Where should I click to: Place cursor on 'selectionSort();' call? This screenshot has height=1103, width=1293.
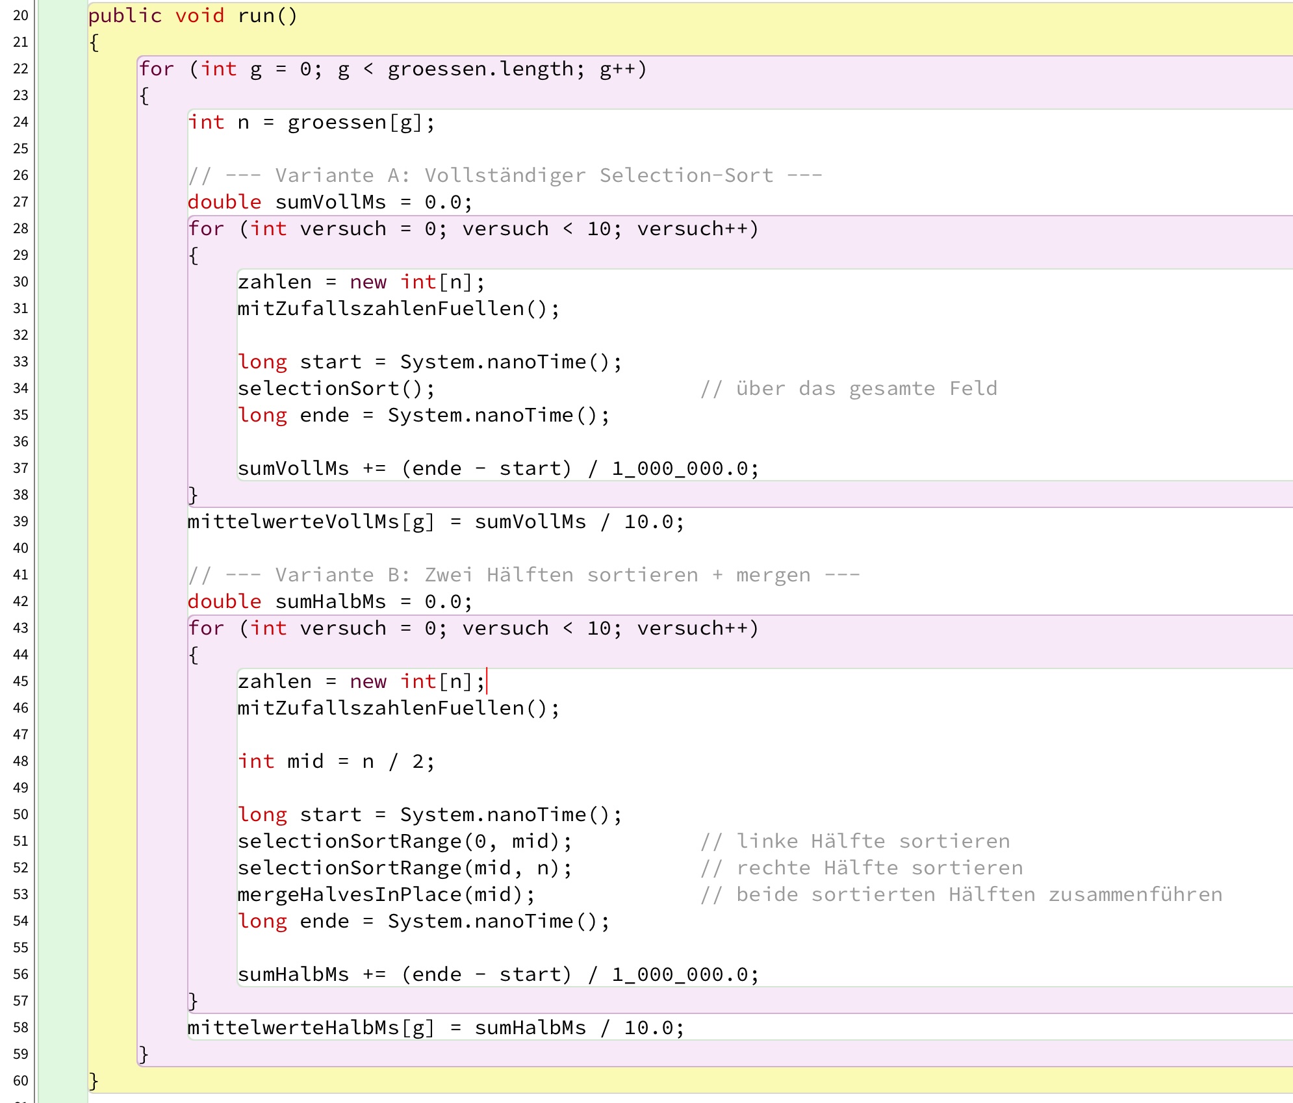[x=335, y=388]
